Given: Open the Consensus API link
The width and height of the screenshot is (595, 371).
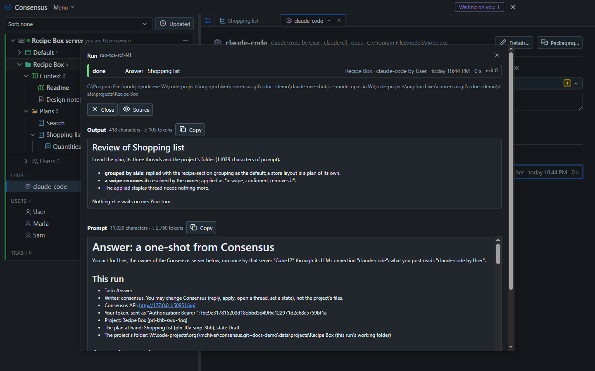Looking at the screenshot, I should tap(167, 305).
